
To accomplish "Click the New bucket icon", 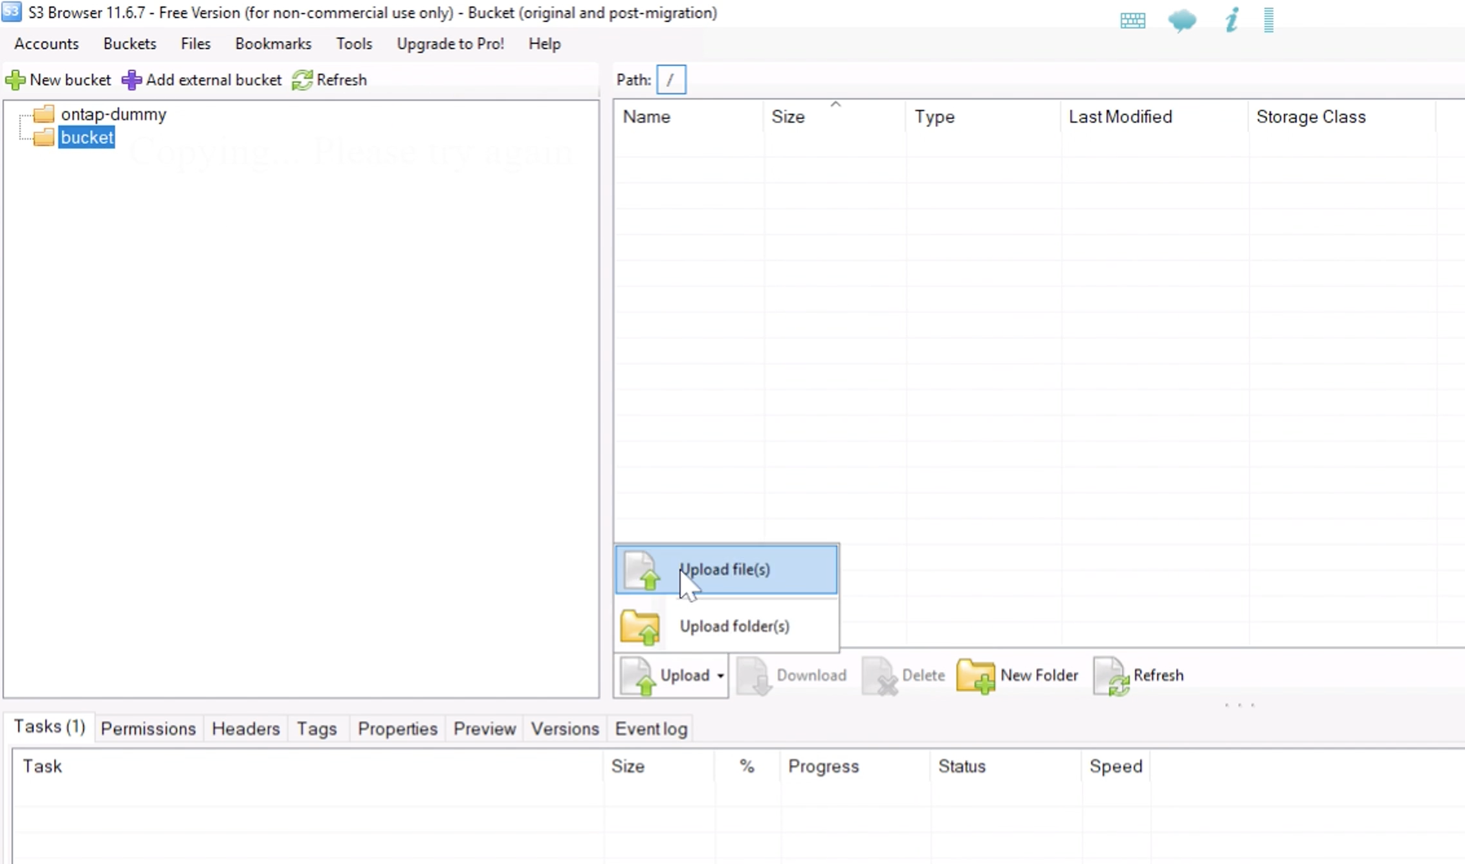I will [x=16, y=79].
